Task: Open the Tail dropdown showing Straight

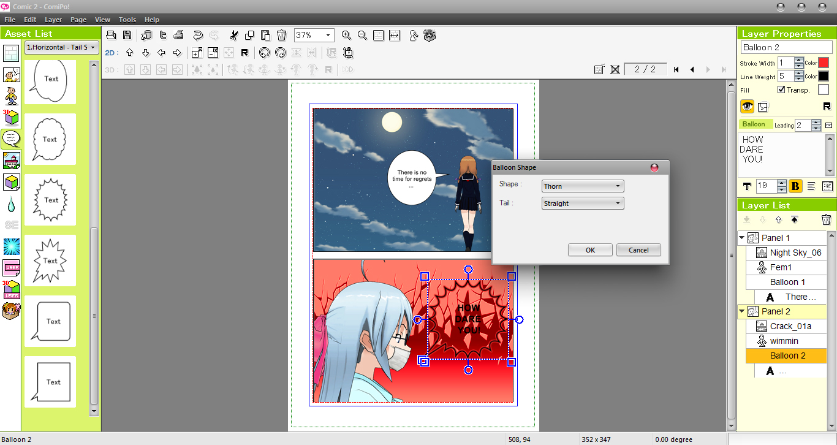Action: point(582,203)
